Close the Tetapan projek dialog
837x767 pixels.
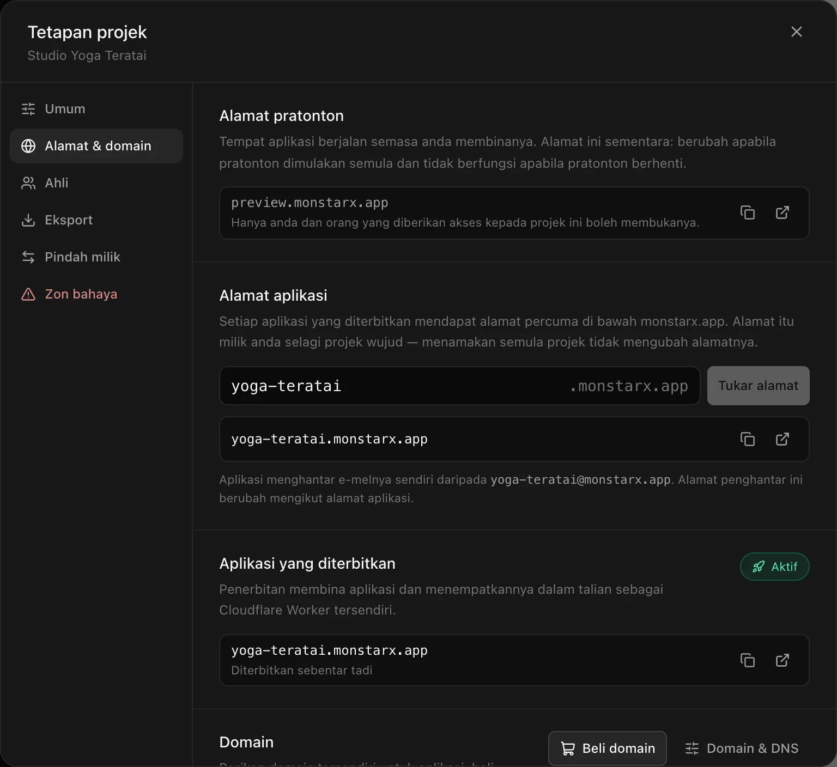797,32
